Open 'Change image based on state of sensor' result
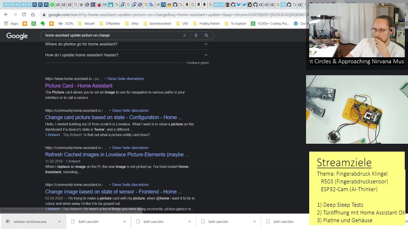Screen dimensions: 408x229 pos(113,192)
